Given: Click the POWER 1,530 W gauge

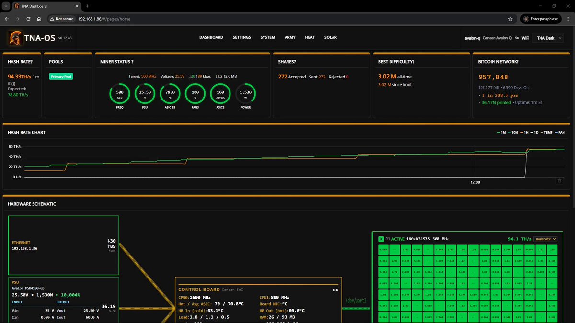Looking at the screenshot, I should (x=245, y=94).
